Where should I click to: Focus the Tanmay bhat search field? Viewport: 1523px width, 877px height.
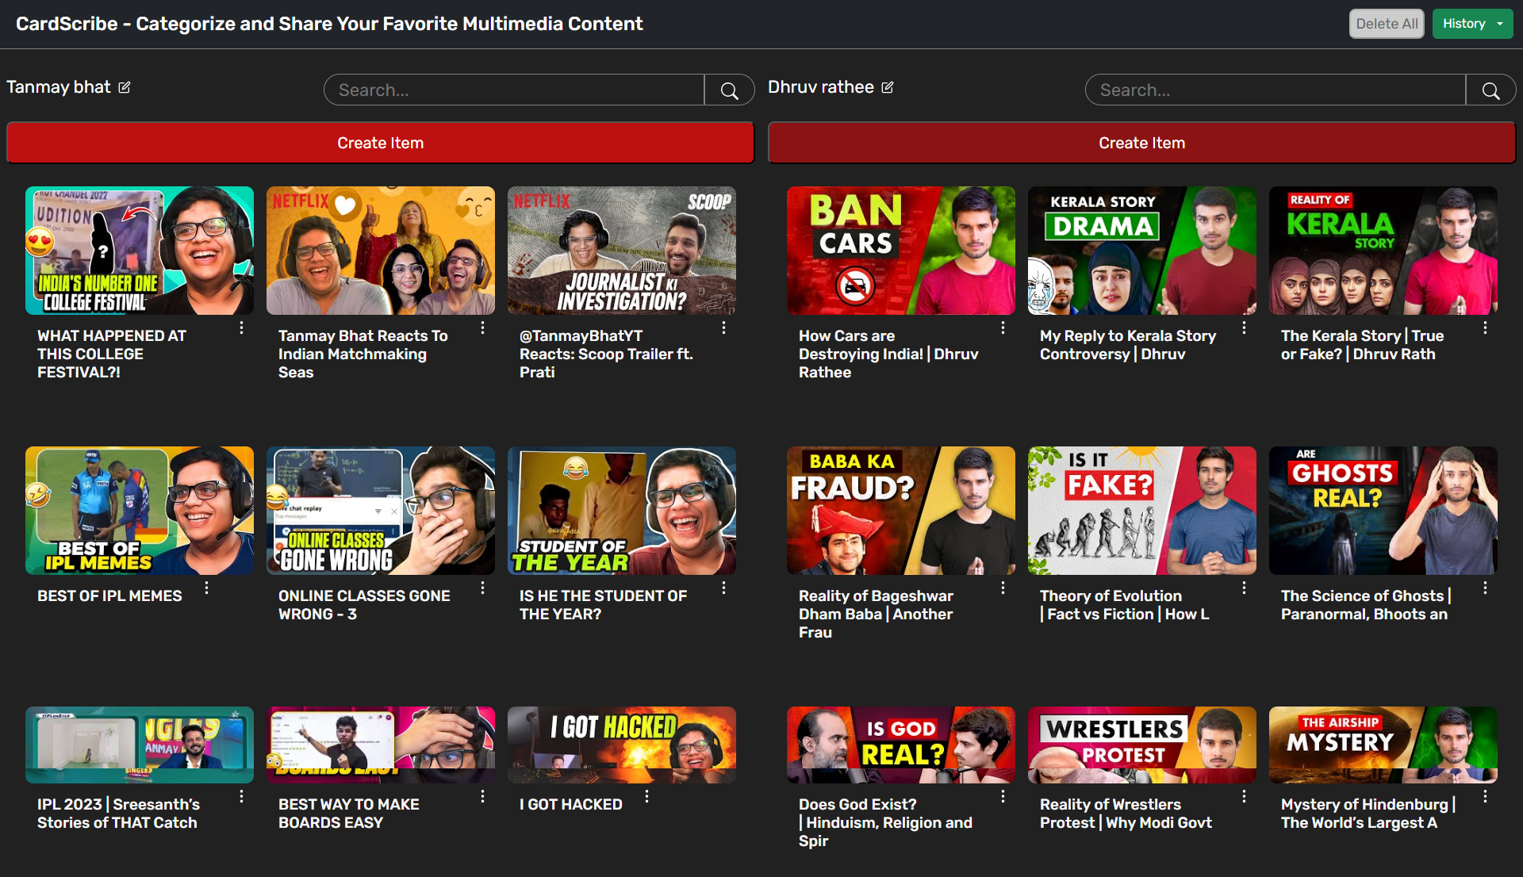point(514,90)
